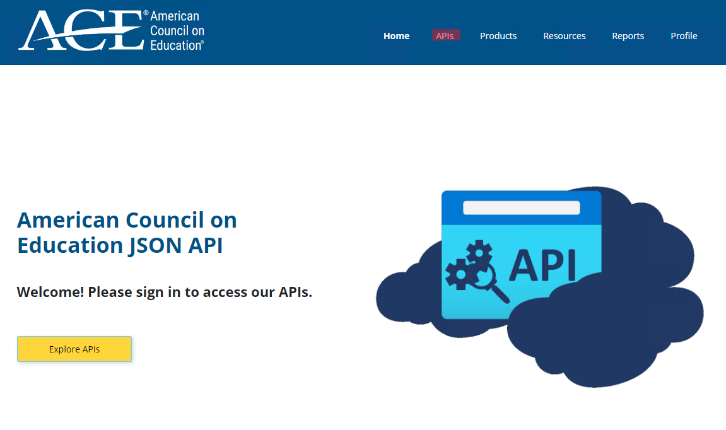
Task: Open the highlighted APIs menu item
Action: [x=445, y=36]
